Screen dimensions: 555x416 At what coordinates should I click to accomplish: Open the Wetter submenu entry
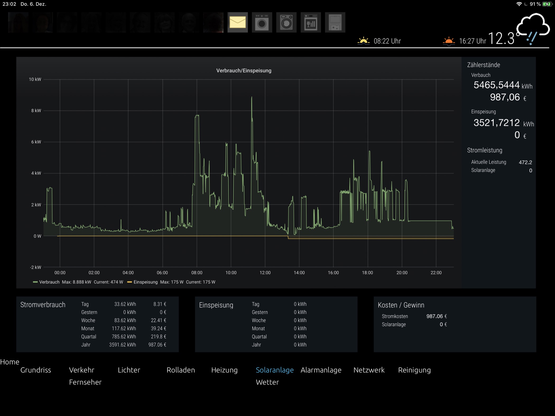click(267, 382)
